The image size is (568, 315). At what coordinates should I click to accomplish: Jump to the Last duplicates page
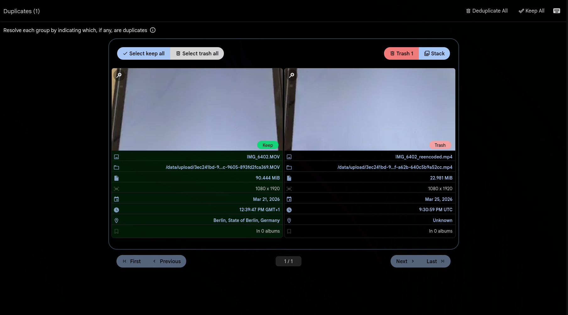[x=435, y=261]
